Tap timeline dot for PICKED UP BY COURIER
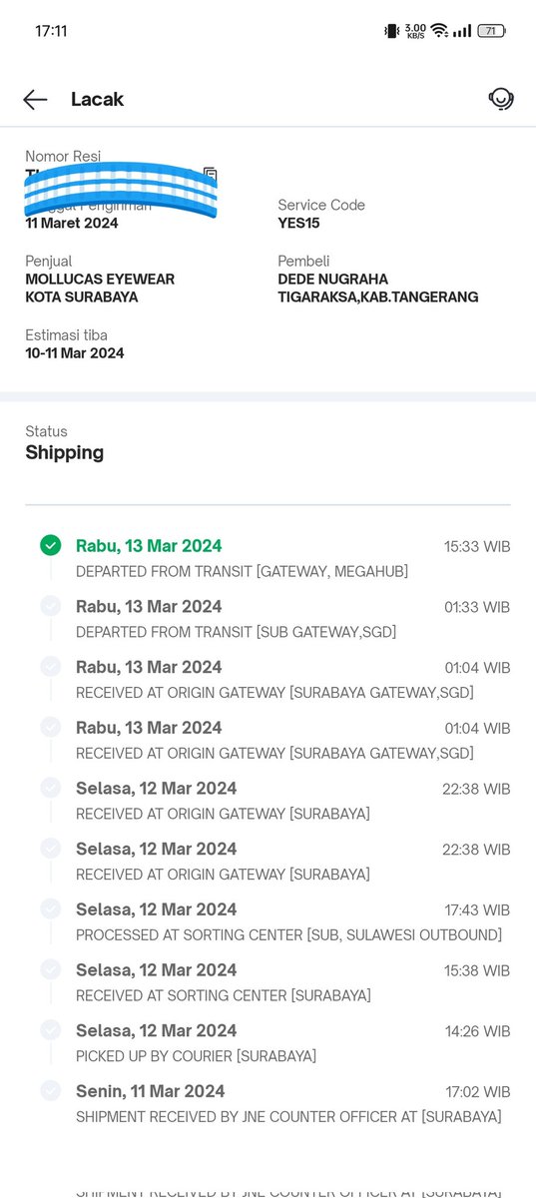The width and height of the screenshot is (536, 1198). (50, 1029)
